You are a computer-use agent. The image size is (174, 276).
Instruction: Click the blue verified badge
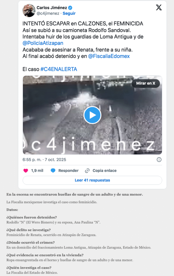pos(70,8)
